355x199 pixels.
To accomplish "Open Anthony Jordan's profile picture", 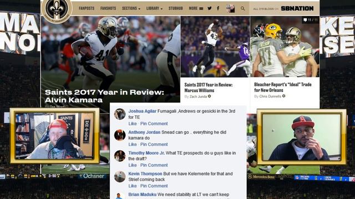I will pyautogui.click(x=120, y=135).
